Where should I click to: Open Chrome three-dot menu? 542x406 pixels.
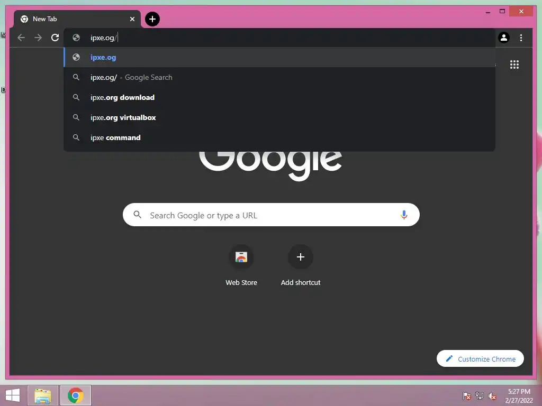coord(521,38)
